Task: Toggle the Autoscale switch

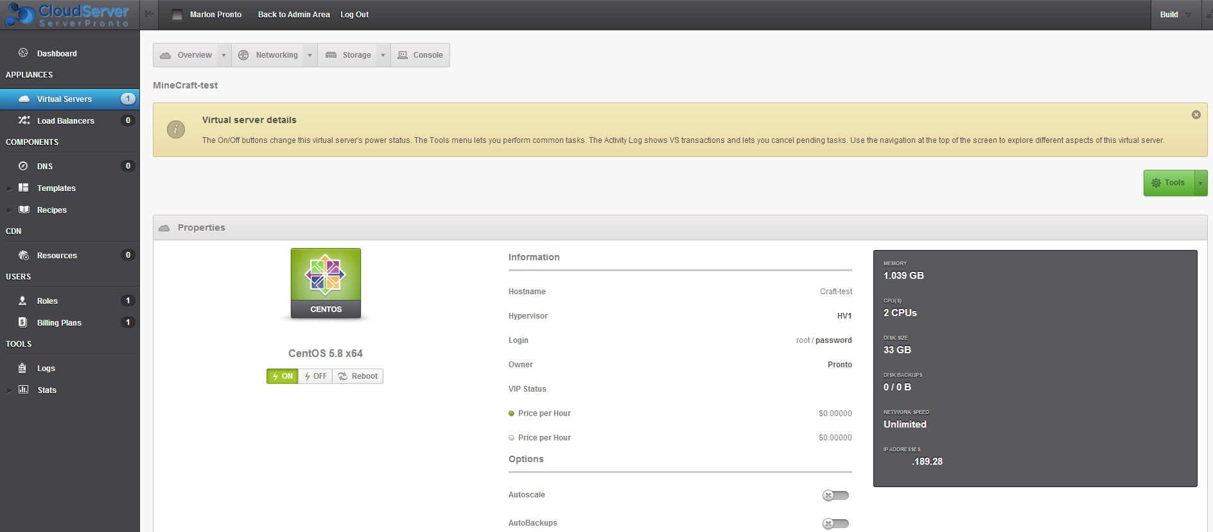Action: pyautogui.click(x=835, y=495)
